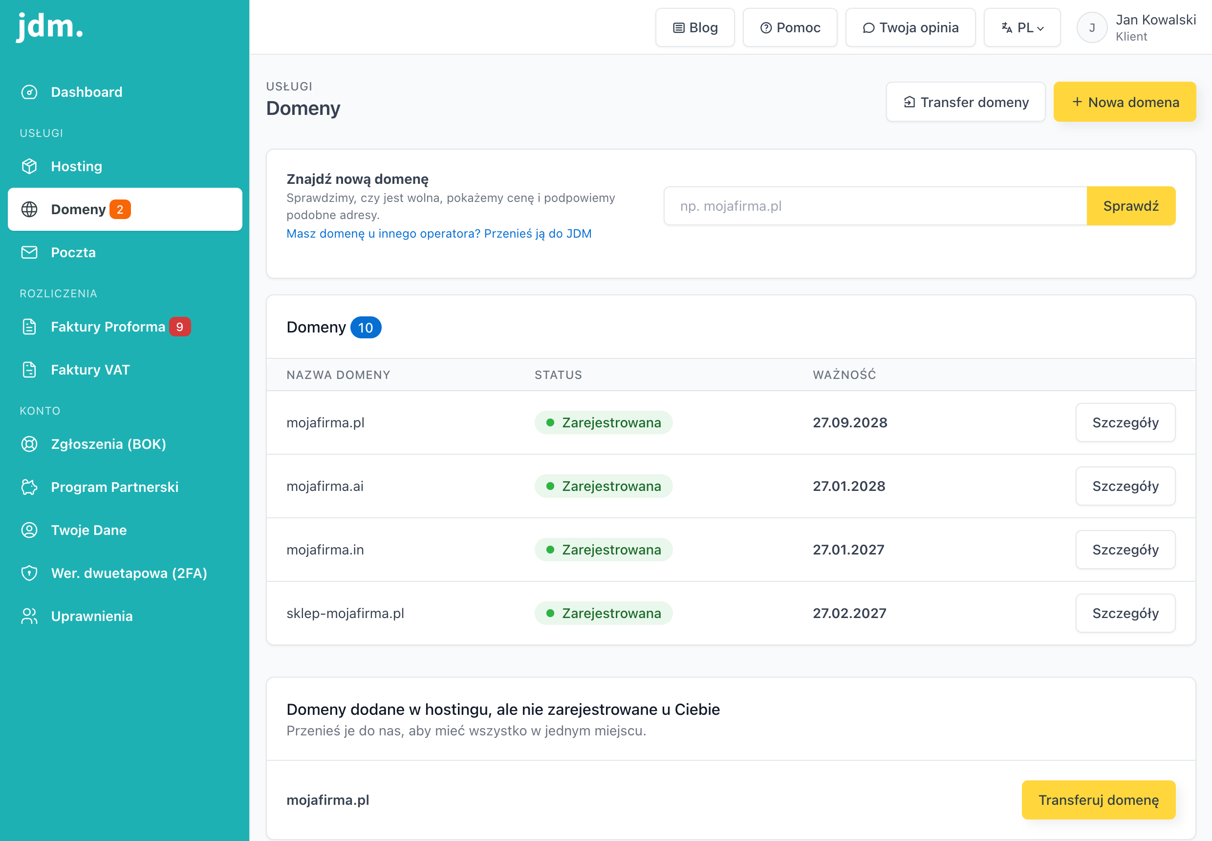Open Dashboard via its gauge icon
Image resolution: width=1212 pixels, height=841 pixels.
coord(29,92)
